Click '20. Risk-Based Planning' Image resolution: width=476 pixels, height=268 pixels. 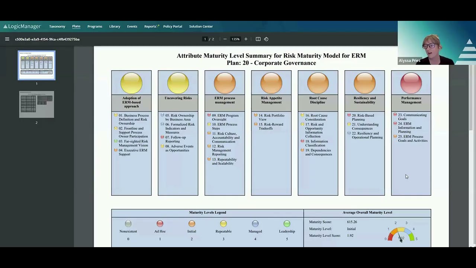pyautogui.click(x=363, y=117)
